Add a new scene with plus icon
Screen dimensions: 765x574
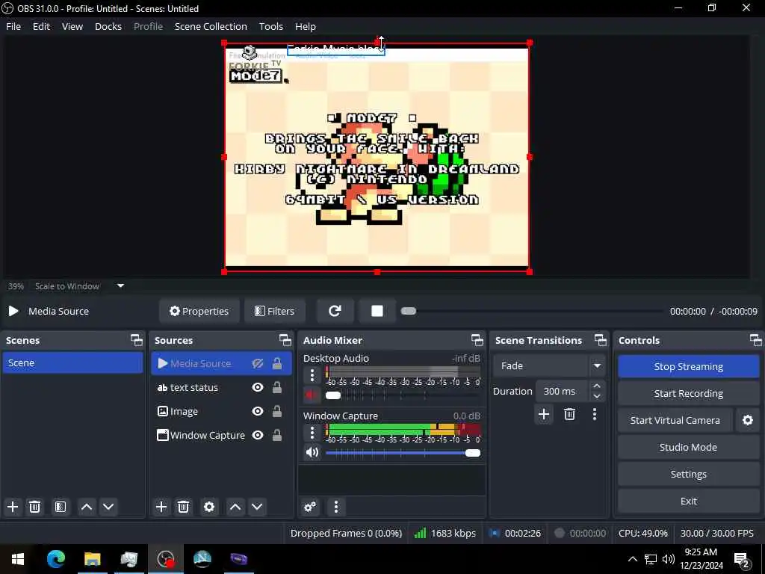[13, 507]
